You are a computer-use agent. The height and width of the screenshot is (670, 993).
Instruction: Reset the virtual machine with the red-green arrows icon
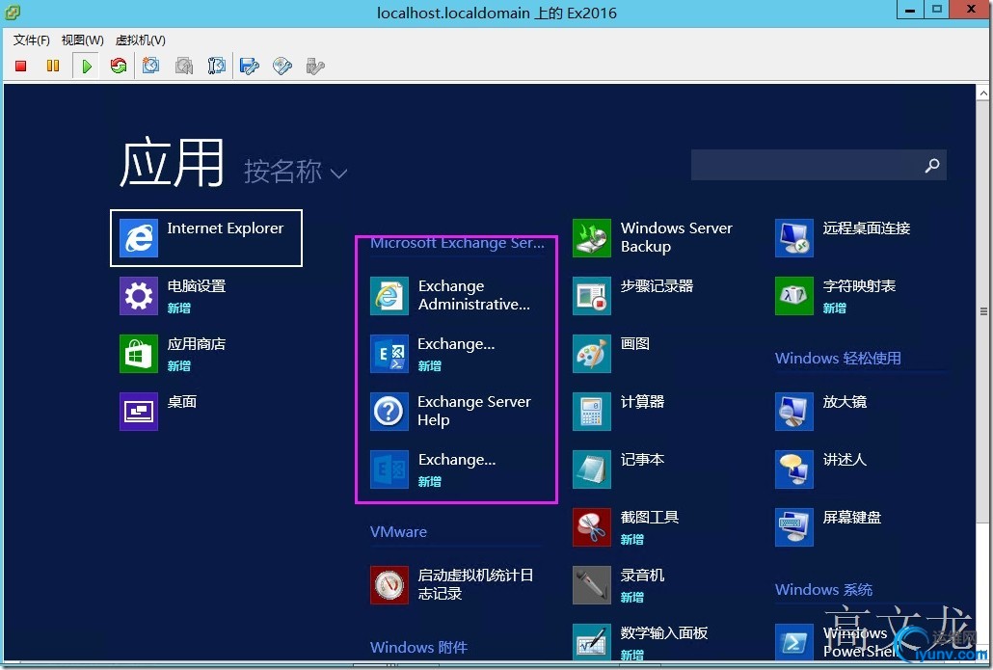pos(119,66)
